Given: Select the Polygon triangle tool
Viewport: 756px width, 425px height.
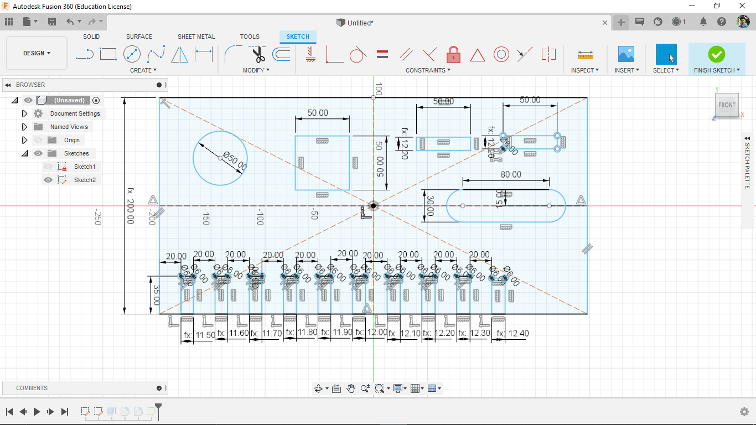Looking at the screenshot, I should pyautogui.click(x=179, y=54).
